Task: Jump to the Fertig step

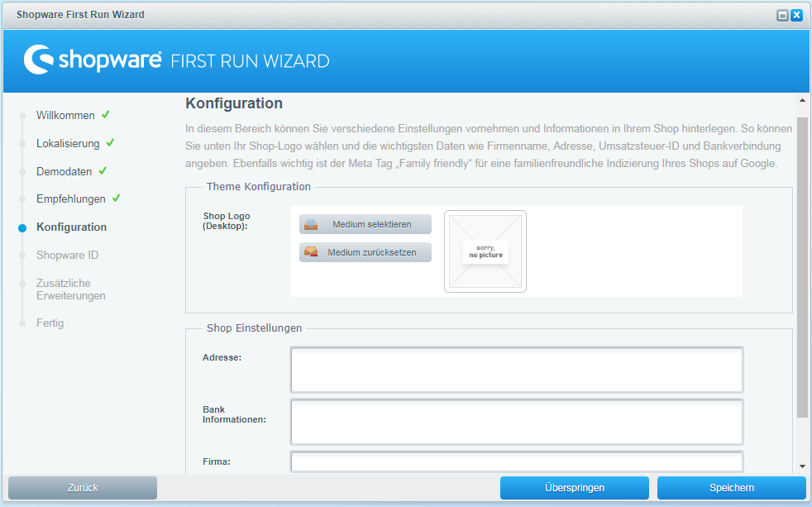Action: (50, 323)
